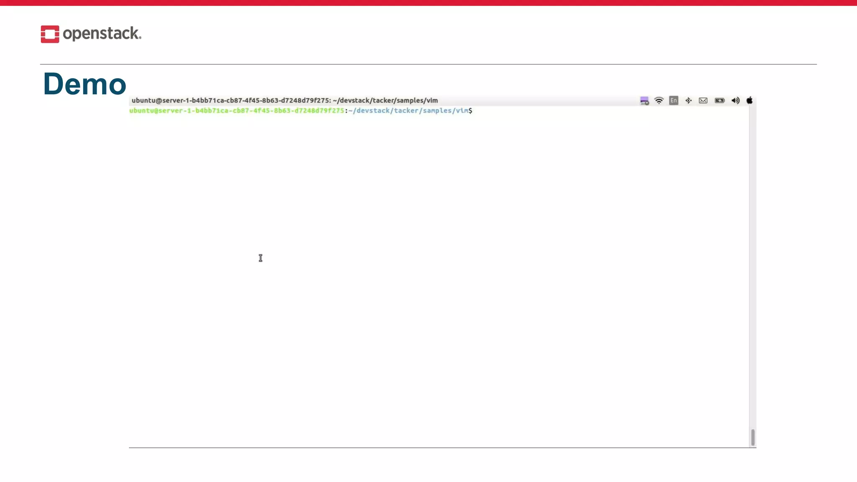Click the Demo slide heading
The width and height of the screenshot is (857, 482).
point(85,84)
